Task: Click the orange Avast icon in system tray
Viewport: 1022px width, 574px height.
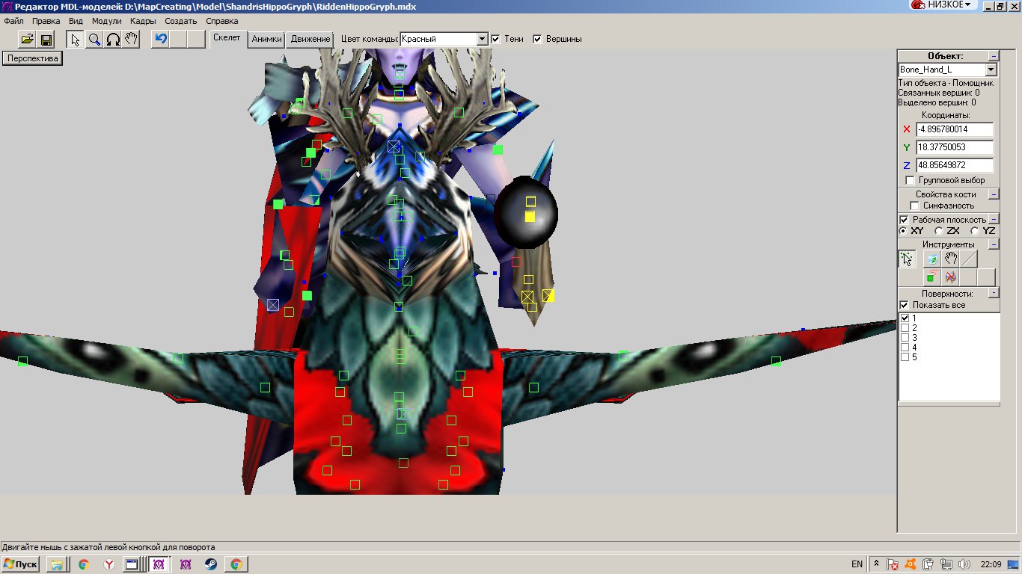Action: pyautogui.click(x=910, y=564)
